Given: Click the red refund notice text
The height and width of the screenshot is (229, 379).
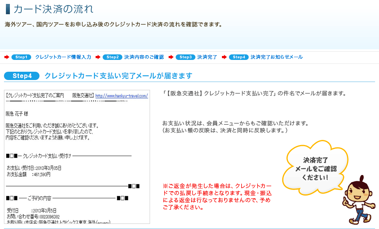Looking at the screenshot, I should pos(217,196).
